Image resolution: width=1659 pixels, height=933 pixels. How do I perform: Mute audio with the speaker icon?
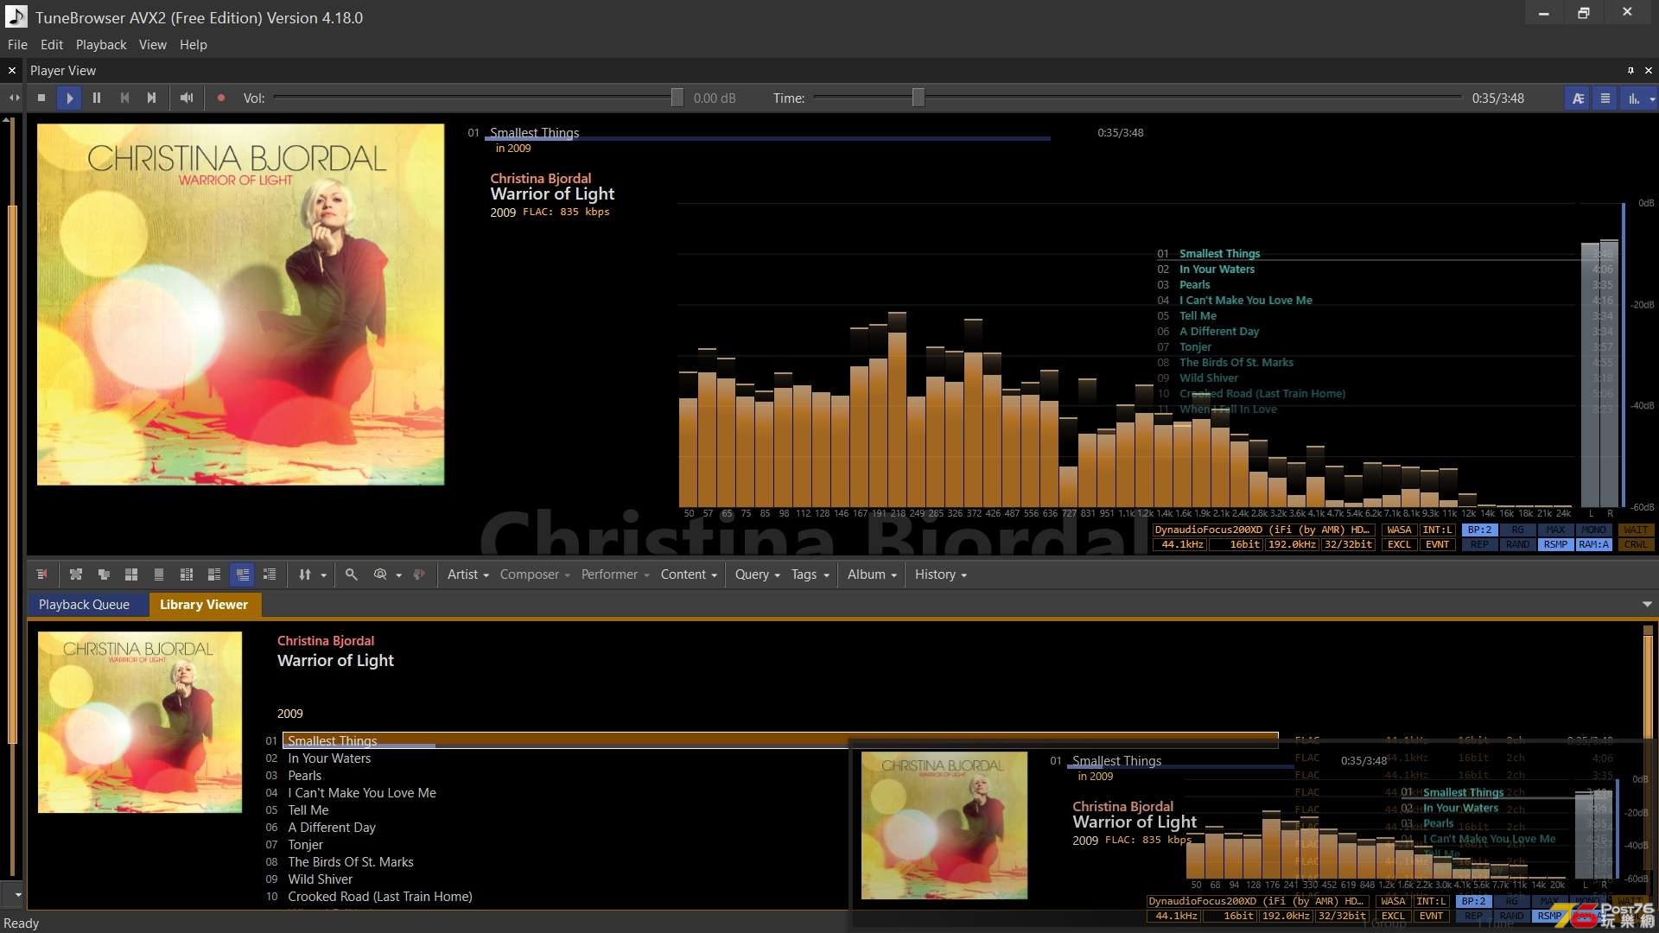[187, 98]
